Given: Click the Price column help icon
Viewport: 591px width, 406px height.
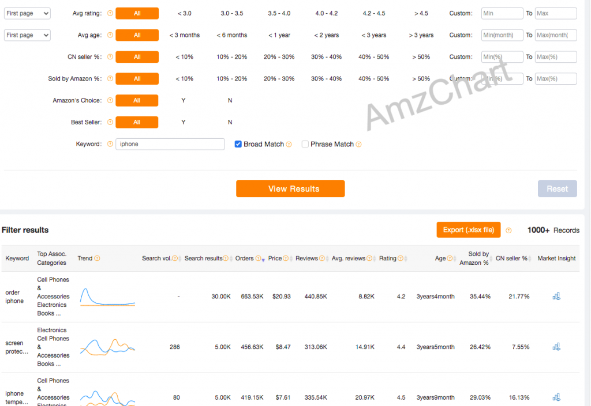Looking at the screenshot, I should [286, 258].
